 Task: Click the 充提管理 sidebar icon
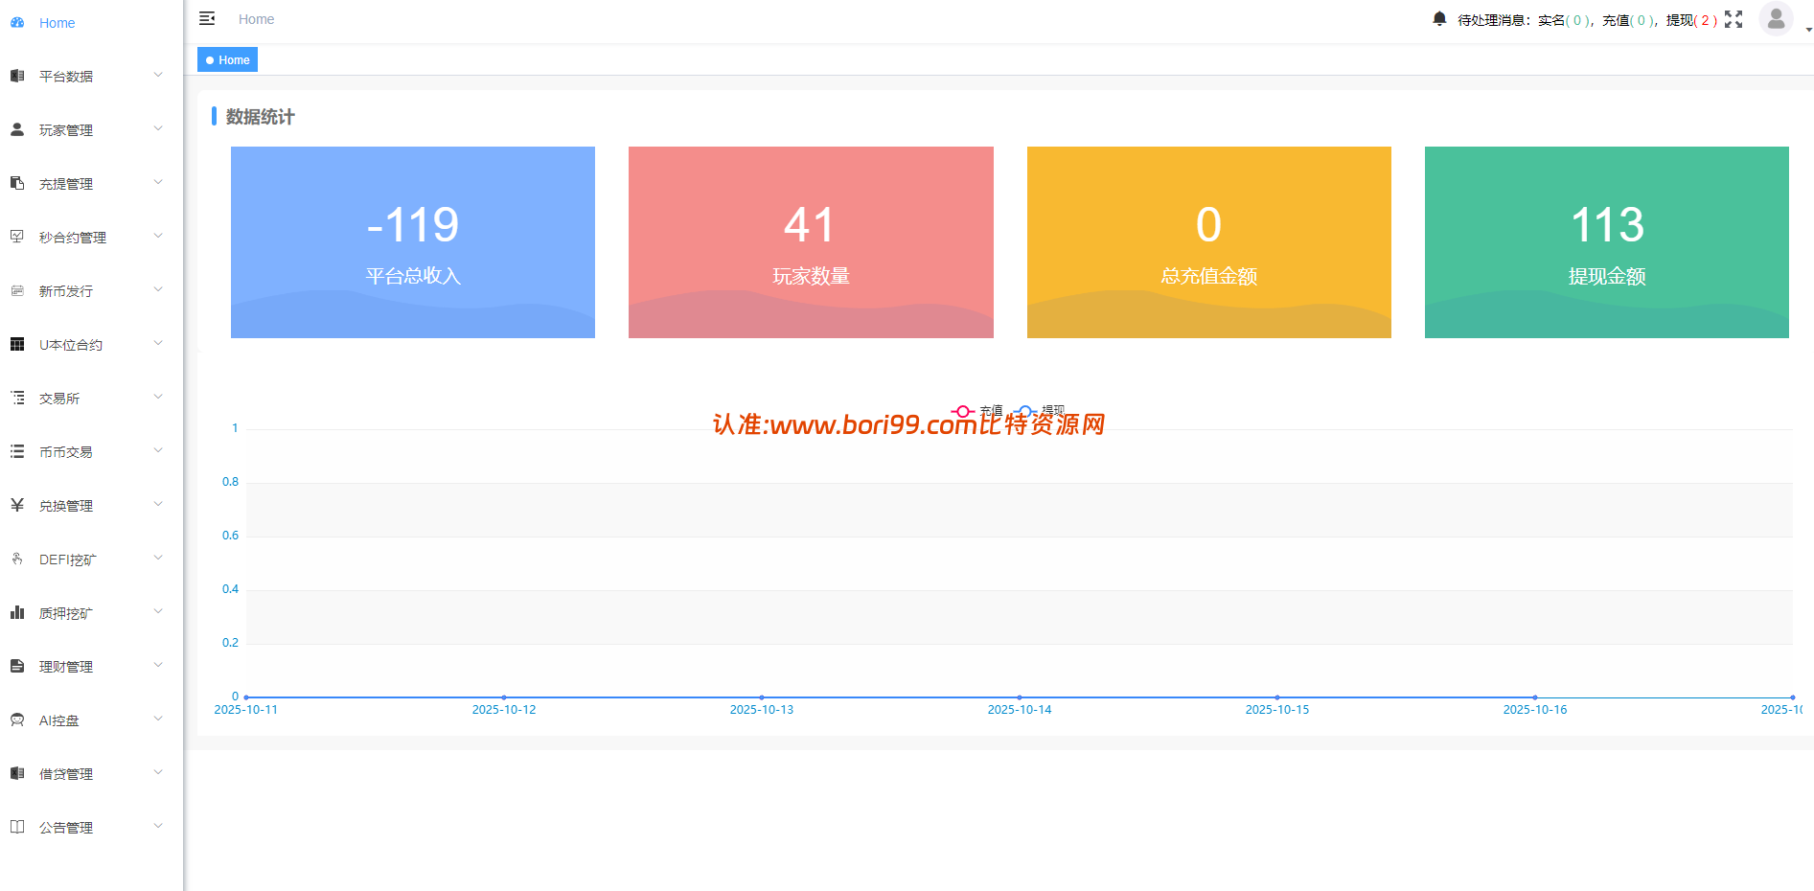[17, 183]
